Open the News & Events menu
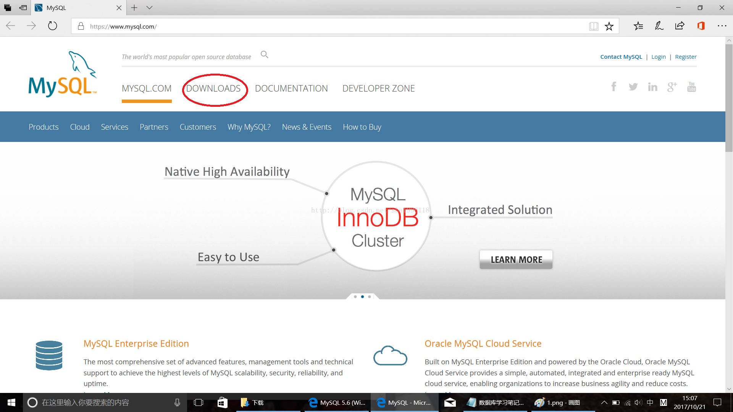 [307, 127]
